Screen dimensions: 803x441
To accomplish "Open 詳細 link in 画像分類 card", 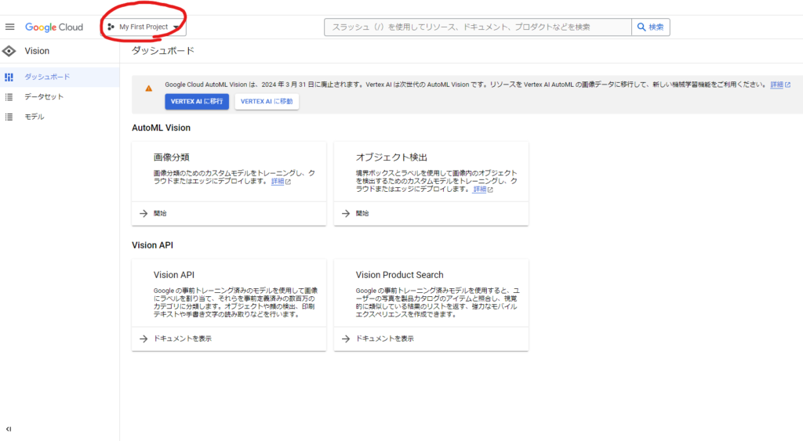I will coord(281,181).
